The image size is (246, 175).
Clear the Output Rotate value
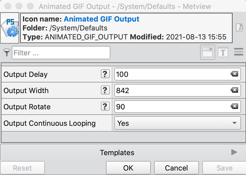coord(234,107)
